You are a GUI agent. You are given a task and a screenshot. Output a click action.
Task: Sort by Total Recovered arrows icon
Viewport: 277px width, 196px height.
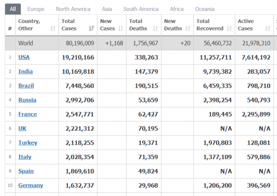[x=229, y=28]
